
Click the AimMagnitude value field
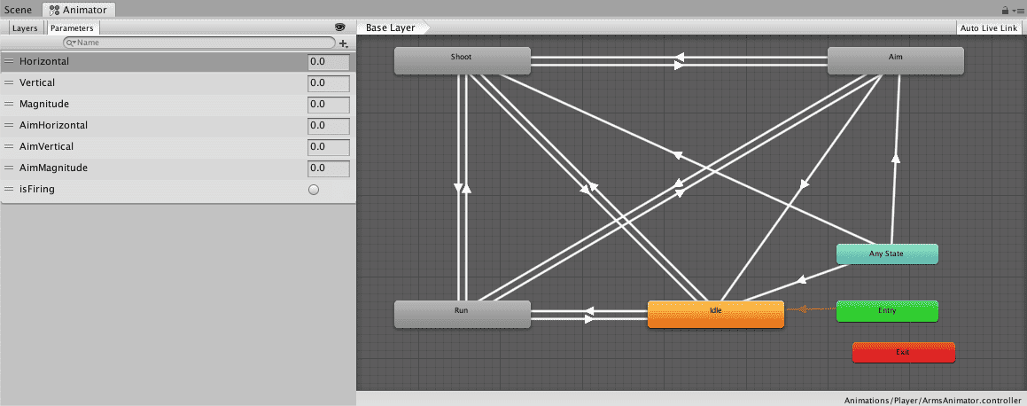tap(328, 168)
